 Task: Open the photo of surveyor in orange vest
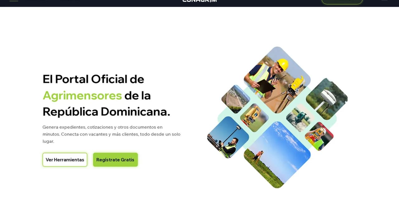[319, 136]
